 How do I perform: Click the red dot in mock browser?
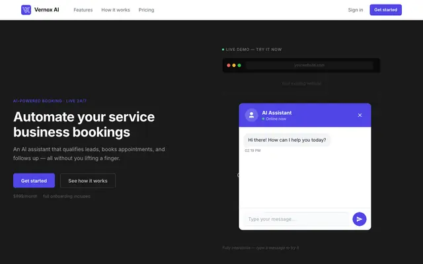coord(229,65)
